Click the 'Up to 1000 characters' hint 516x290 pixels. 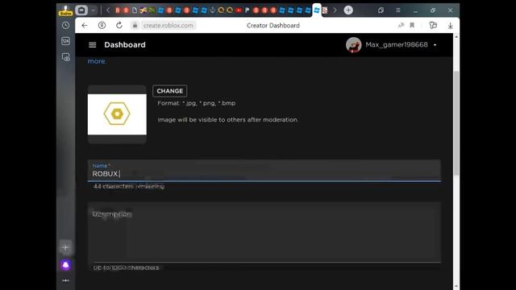tap(126, 267)
